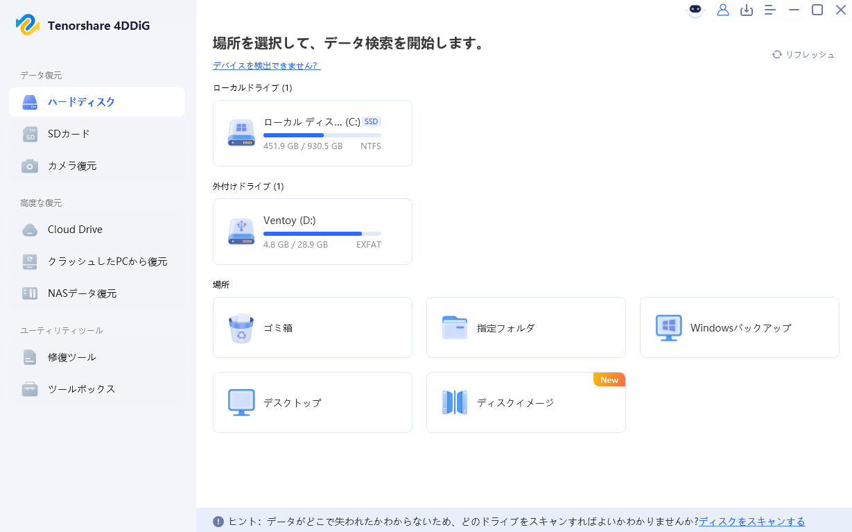Select クラッシュしたPCから復元 option
Viewport: 852px width, 532px height.
(97, 261)
